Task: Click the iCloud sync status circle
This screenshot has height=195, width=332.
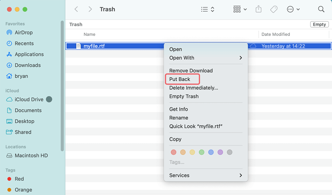Action: (49, 99)
